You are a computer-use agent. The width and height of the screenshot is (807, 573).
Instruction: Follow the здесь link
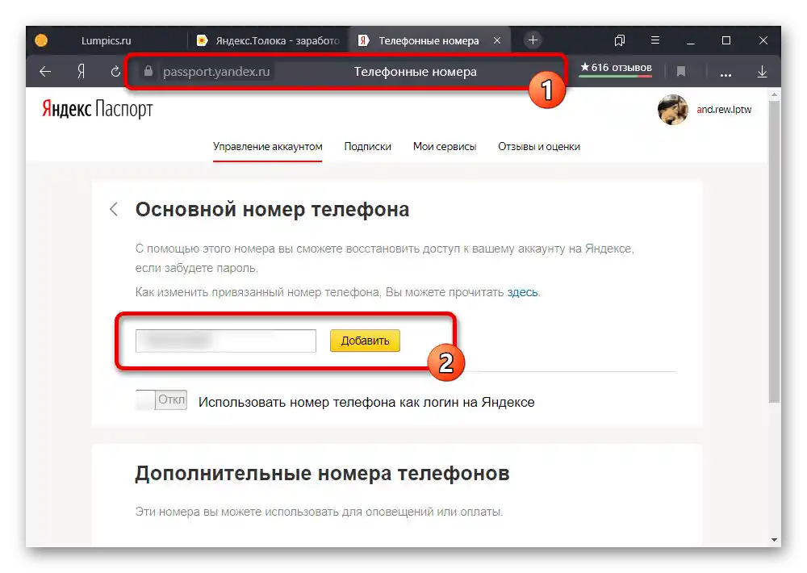tap(522, 292)
